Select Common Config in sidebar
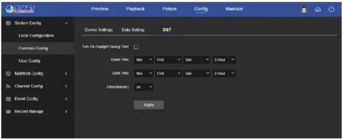Viewport: 342px width, 139px height. click(33, 48)
